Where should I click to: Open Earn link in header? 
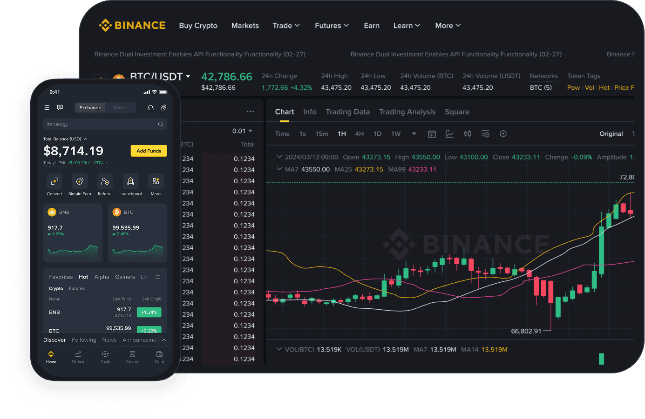(x=372, y=26)
